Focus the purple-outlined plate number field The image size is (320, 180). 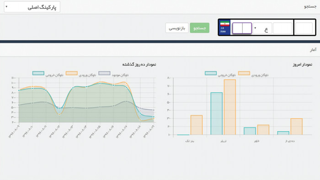click(x=242, y=28)
